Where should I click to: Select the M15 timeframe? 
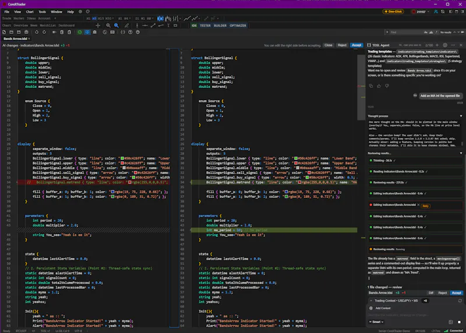point(101,19)
